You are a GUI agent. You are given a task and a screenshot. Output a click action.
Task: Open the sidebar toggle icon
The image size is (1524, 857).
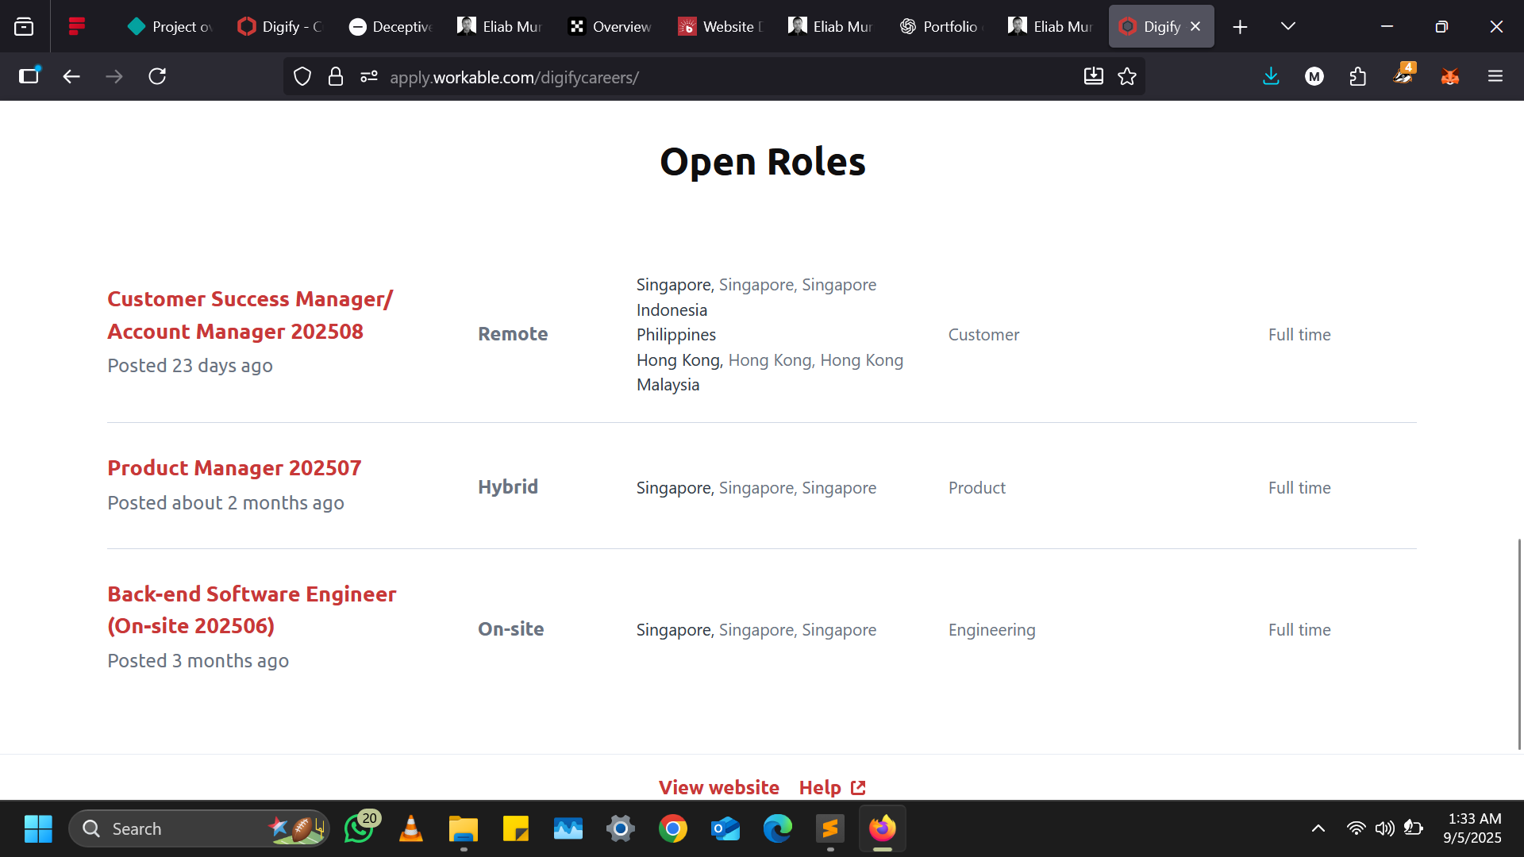29,75
